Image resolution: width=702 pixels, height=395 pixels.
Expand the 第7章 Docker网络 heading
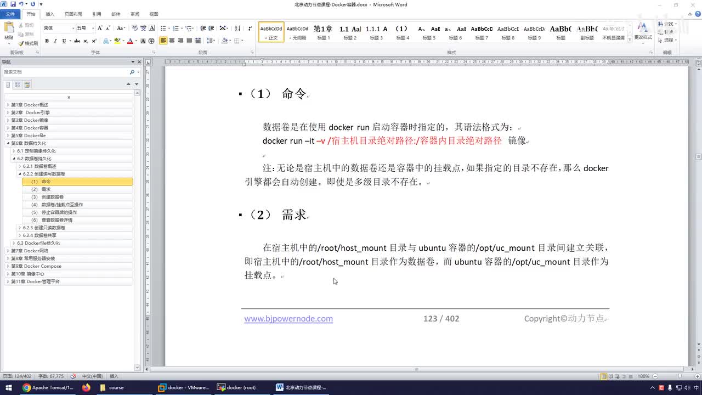coord(8,251)
